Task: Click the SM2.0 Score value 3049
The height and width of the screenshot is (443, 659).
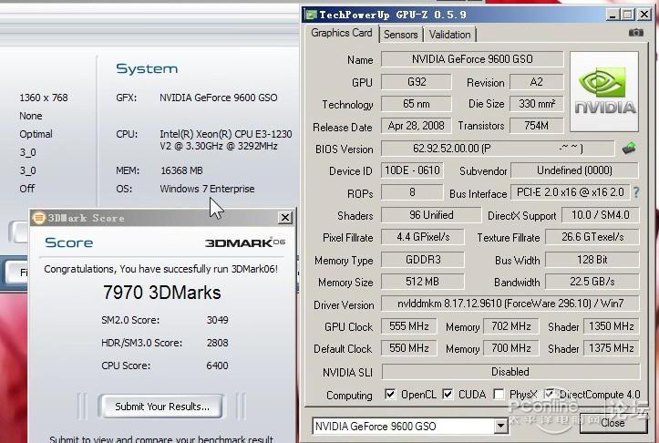Action: 217,320
